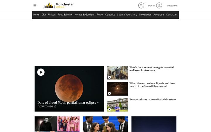Click the Subscribe link
Image resolution: width=211 pixels, height=132 pixels.
(x=172, y=6)
